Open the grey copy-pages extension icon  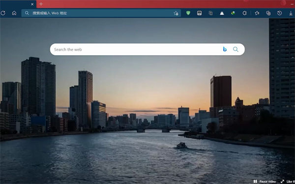pos(211,13)
